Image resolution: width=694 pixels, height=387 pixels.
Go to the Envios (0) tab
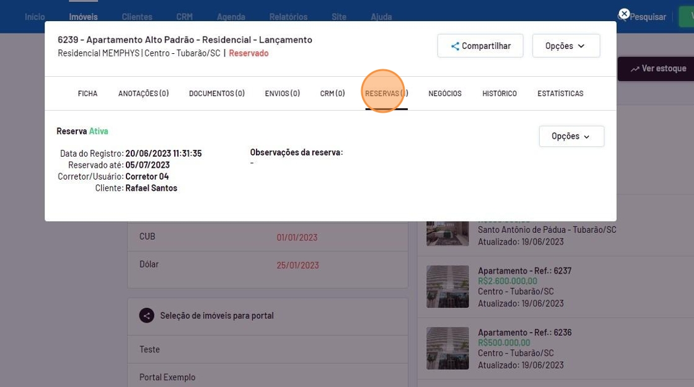(282, 93)
